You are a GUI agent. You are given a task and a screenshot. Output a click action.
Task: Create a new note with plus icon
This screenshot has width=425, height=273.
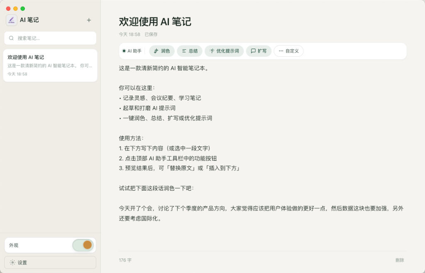[x=89, y=20]
